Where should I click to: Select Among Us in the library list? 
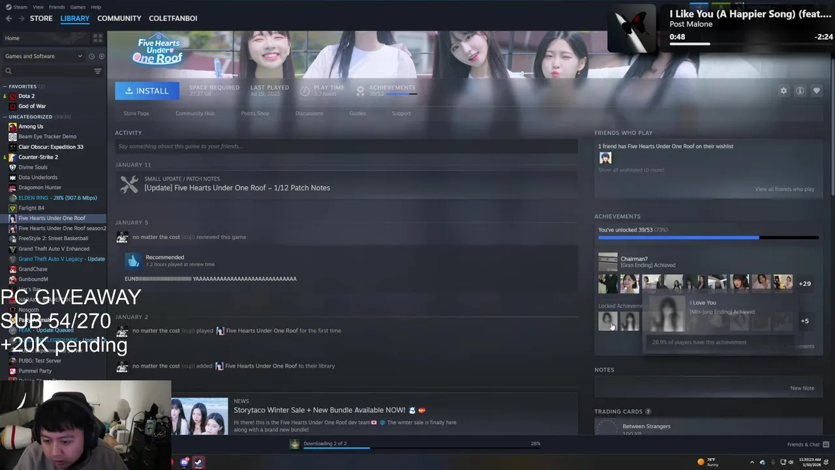point(31,127)
